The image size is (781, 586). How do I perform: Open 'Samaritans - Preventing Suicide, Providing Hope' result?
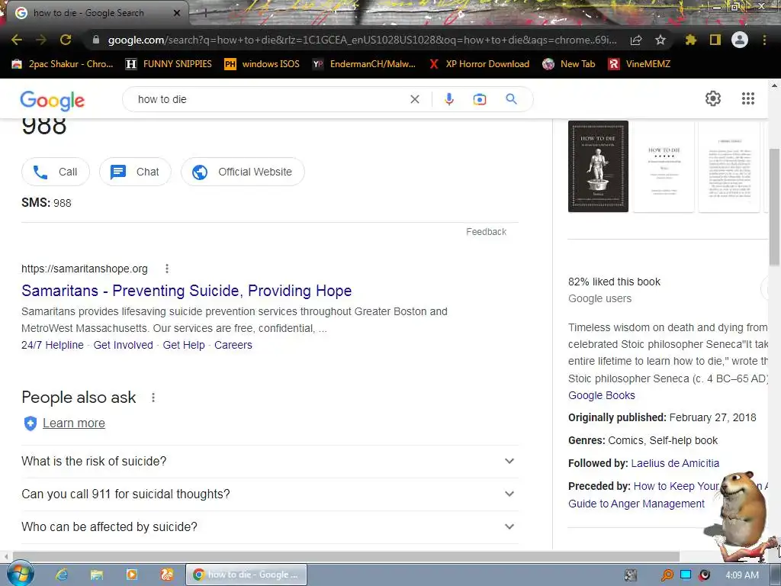pos(187,291)
